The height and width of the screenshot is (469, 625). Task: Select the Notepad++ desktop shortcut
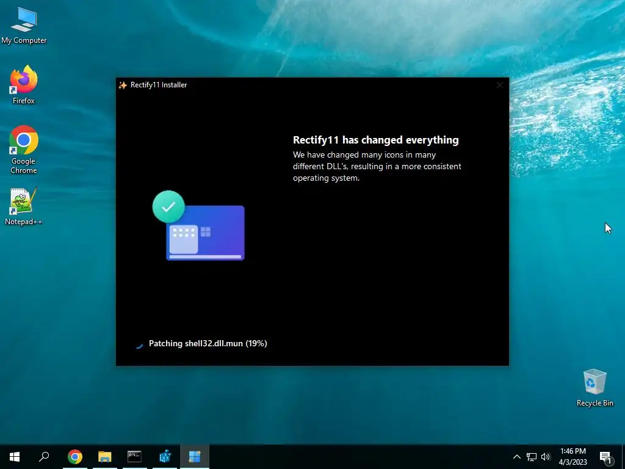[24, 206]
